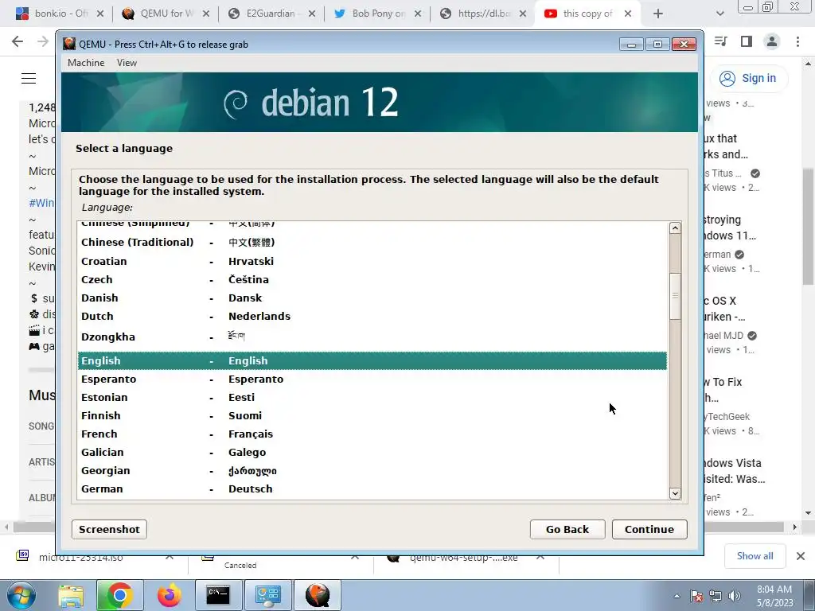
Task: Close the Chrome downloads bar
Action: click(x=801, y=556)
